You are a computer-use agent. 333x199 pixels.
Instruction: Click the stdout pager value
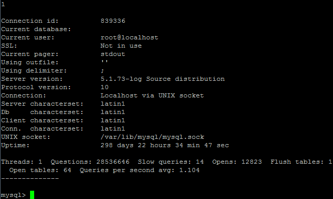click(113, 54)
